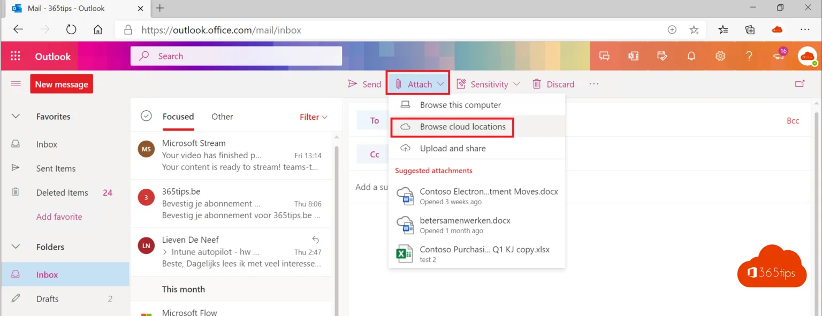Open the Inbox under Folders
The height and width of the screenshot is (316, 822).
pos(65,274)
